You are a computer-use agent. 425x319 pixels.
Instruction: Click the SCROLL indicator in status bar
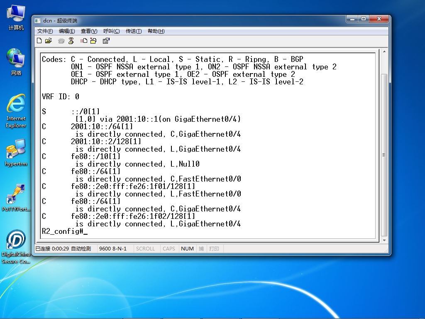(x=145, y=249)
